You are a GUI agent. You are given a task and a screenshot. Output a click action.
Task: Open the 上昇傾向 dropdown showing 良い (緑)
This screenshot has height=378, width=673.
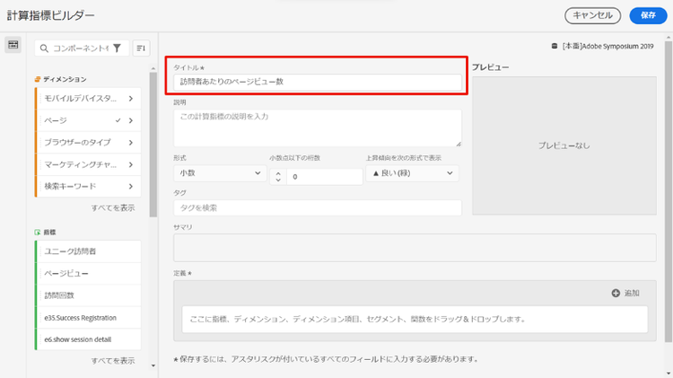point(411,173)
